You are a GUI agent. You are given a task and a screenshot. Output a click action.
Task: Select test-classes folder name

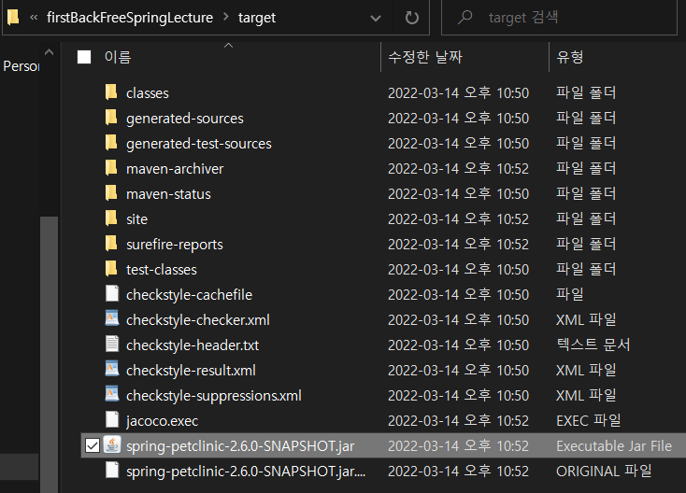point(162,270)
